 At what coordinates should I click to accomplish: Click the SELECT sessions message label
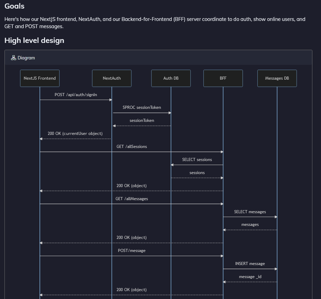pos(197,160)
